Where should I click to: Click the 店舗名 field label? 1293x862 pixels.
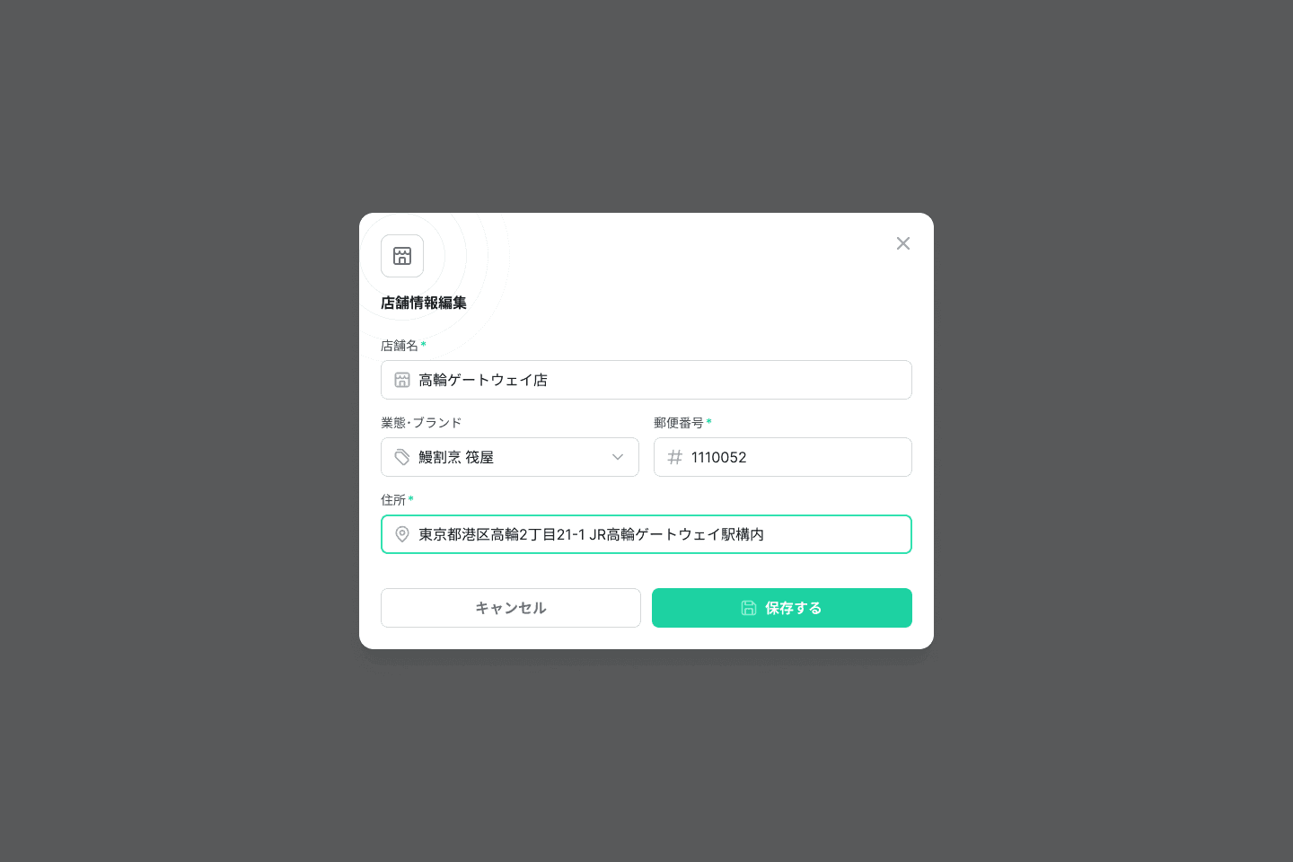tap(400, 346)
